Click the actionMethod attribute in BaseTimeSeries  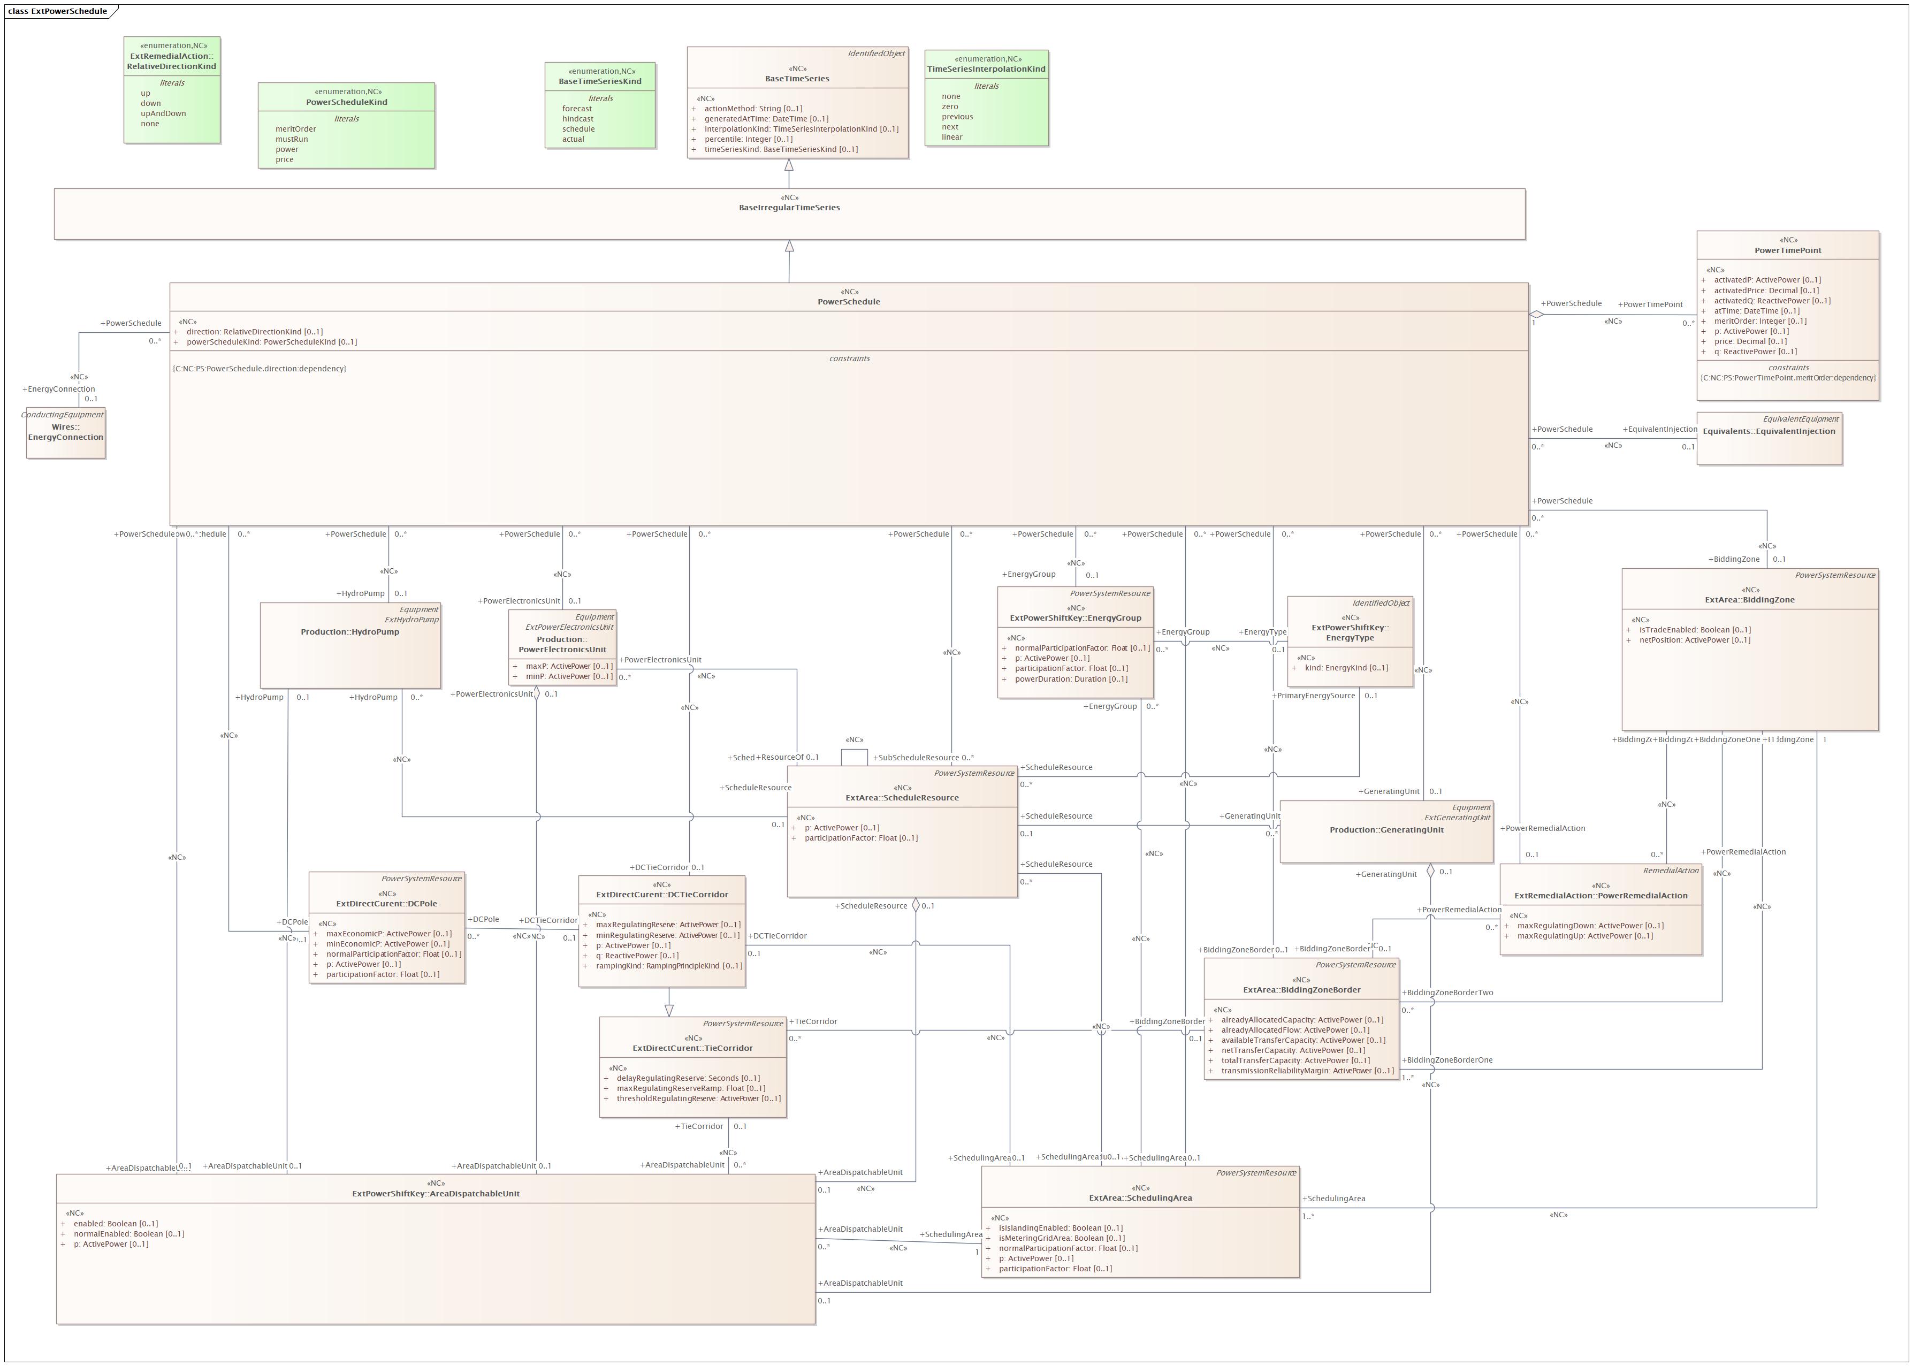click(x=753, y=109)
